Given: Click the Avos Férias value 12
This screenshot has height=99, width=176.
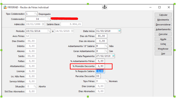Looking at the screenshot, I should tap(28, 36).
